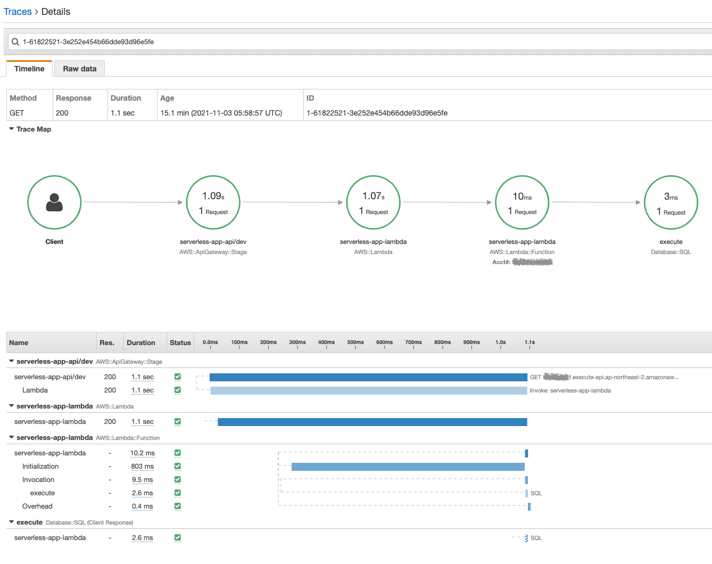Image resolution: width=712 pixels, height=564 pixels.
Task: Click status check for serverless-app-api/dev row
Action: click(x=178, y=377)
